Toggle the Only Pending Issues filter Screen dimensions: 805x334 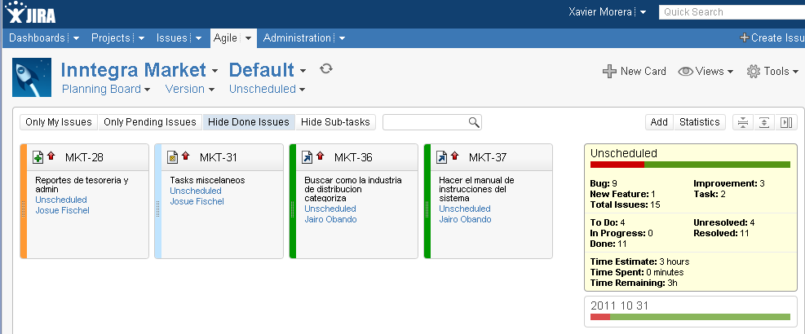[x=150, y=122]
